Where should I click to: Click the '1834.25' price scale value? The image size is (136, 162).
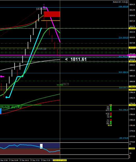[132, 4]
